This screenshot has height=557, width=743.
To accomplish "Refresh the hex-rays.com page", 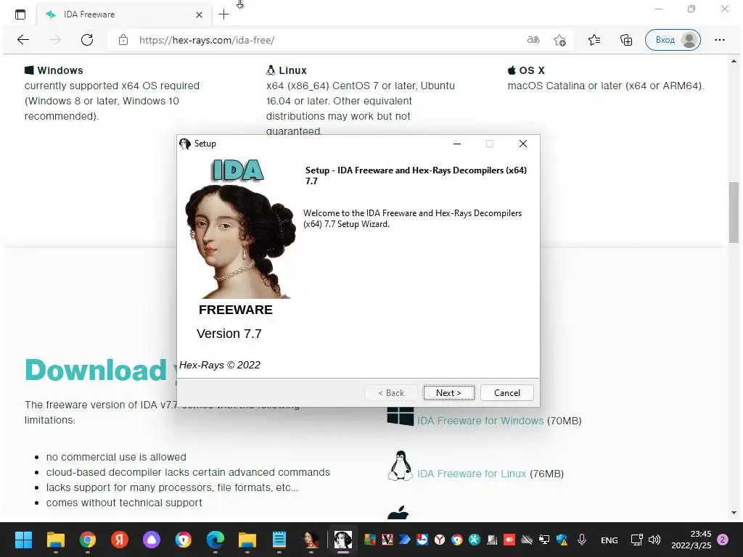I will [87, 40].
